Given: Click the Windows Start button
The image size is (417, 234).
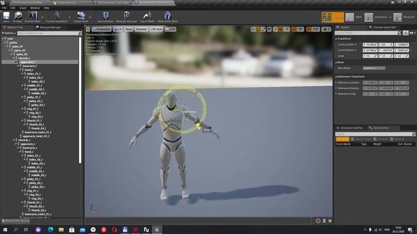Looking at the screenshot, I should point(5,229).
